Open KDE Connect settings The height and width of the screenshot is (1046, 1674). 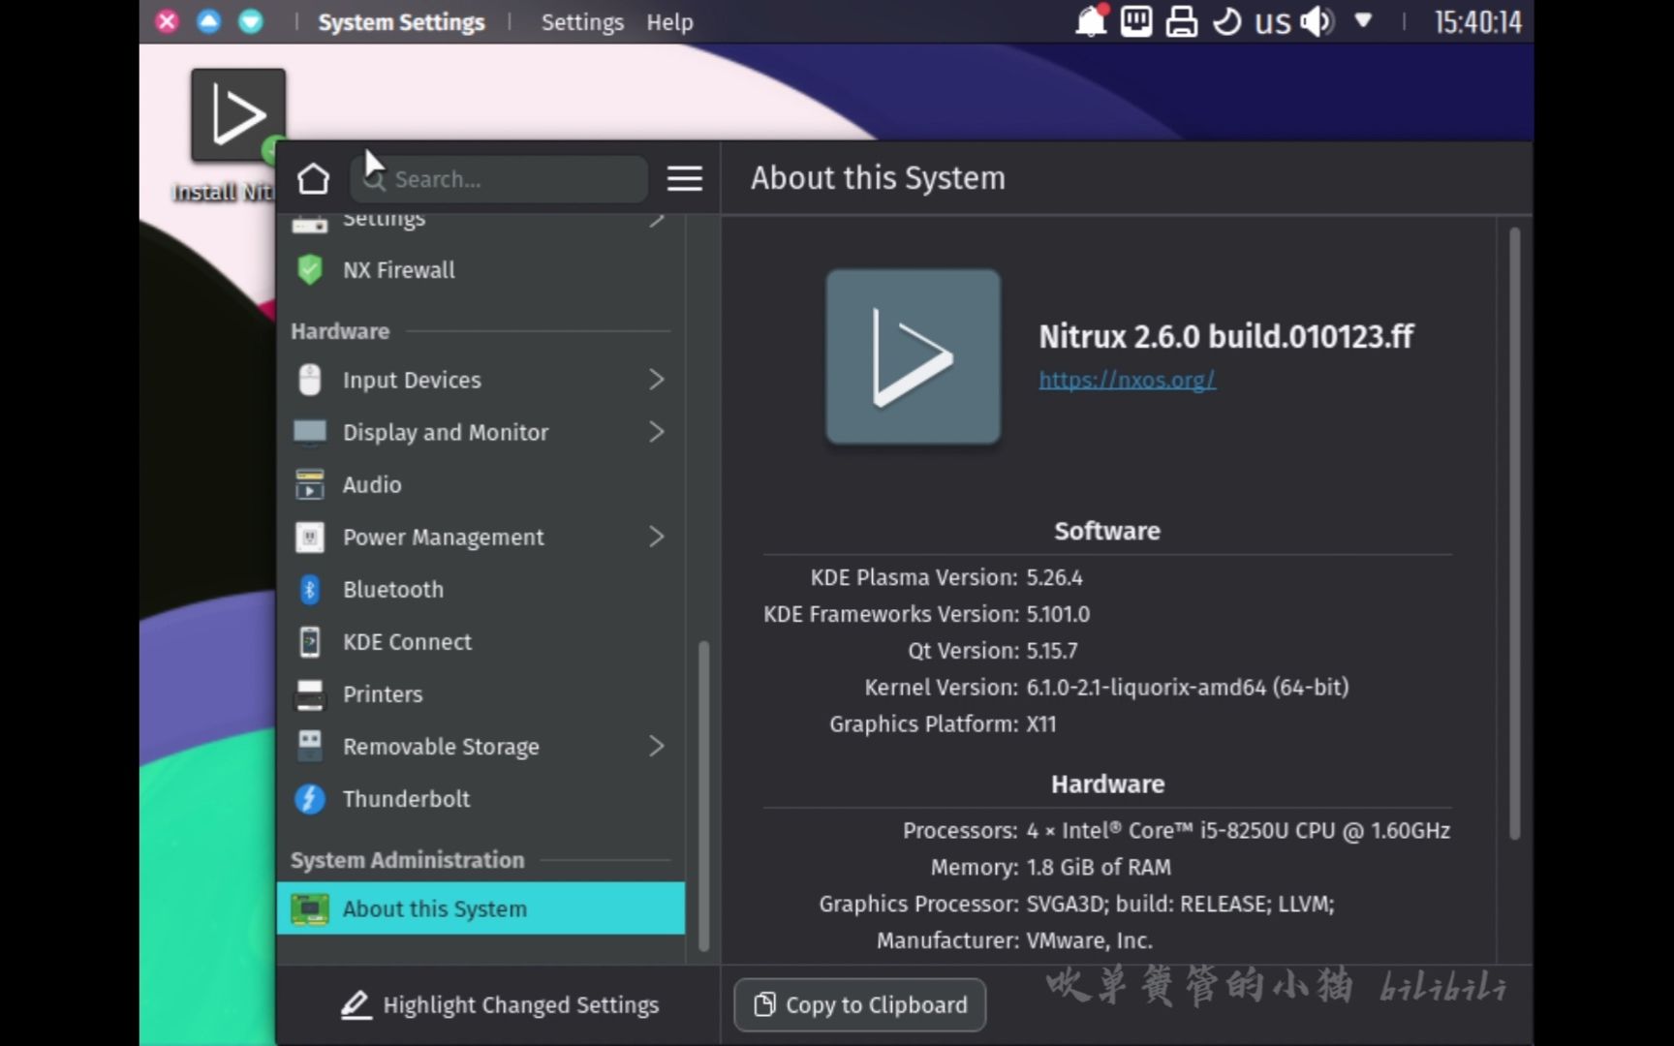[480, 641]
